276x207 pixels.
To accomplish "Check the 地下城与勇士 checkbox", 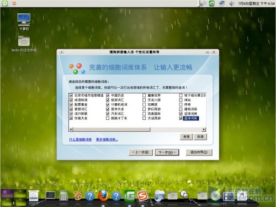I will [181, 95].
